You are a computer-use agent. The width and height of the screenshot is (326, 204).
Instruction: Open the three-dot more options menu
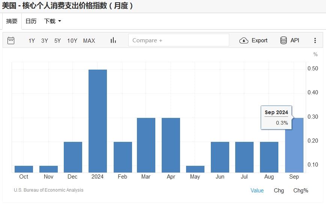[315, 40]
